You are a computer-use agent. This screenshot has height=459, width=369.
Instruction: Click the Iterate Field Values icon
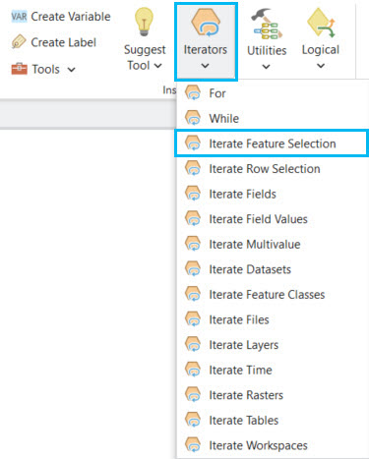[x=193, y=219]
